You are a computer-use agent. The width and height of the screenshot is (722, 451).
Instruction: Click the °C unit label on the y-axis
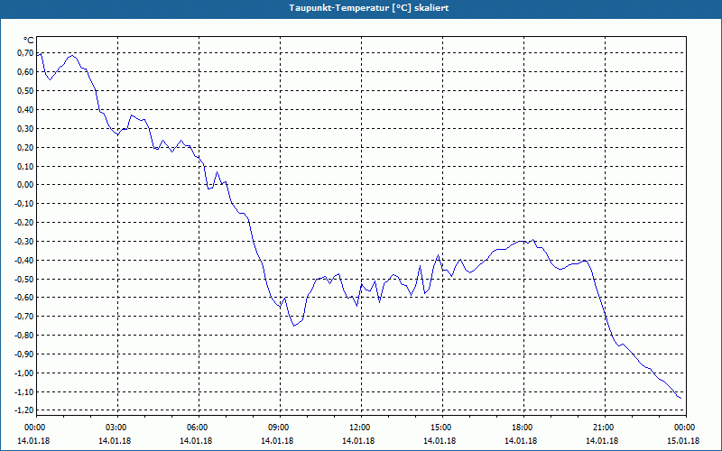click(29, 41)
